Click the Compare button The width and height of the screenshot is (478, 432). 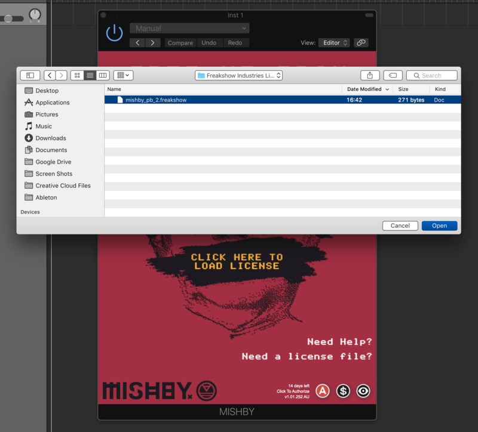[x=180, y=43]
